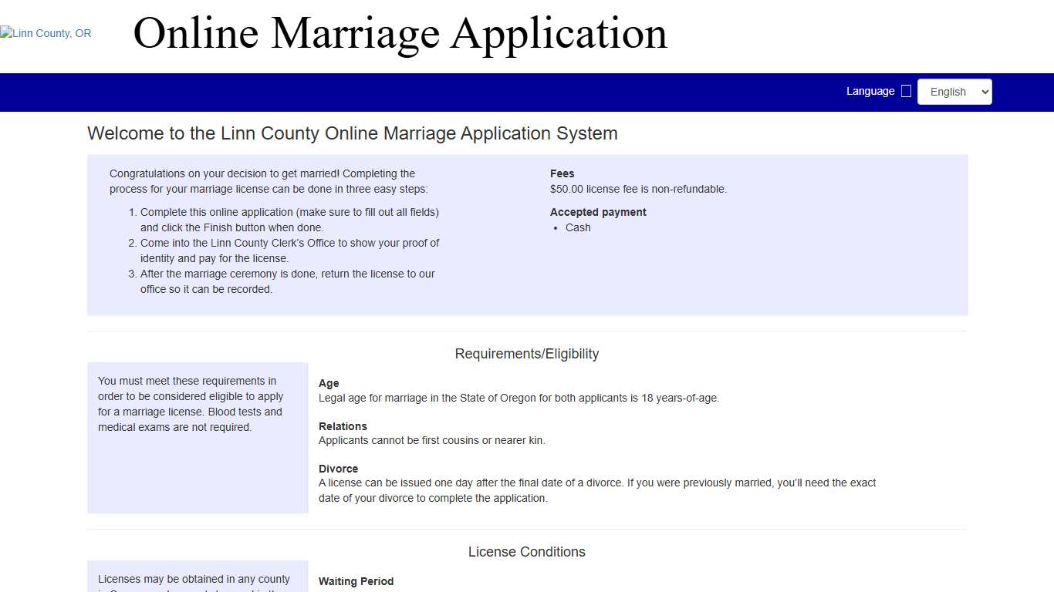
Task: Click the Welcome heading text
Action: [352, 133]
